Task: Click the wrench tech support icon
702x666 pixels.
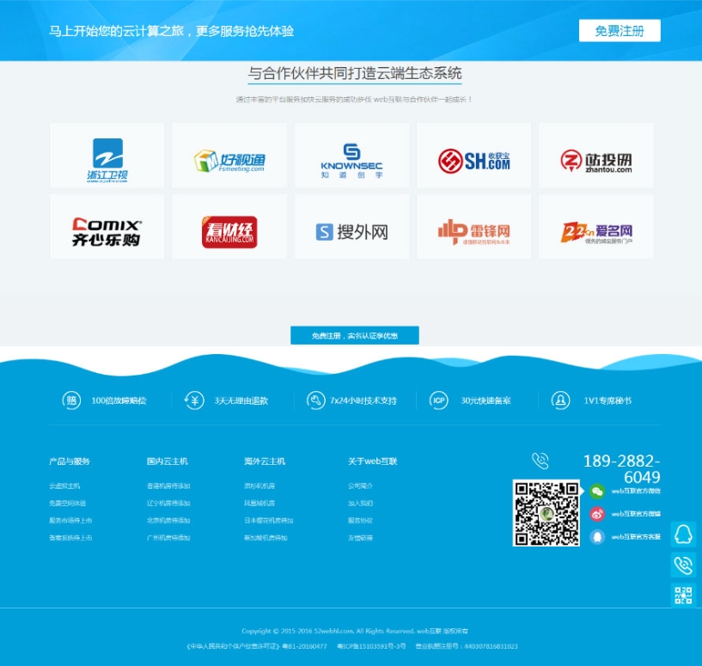Action: 315,400
